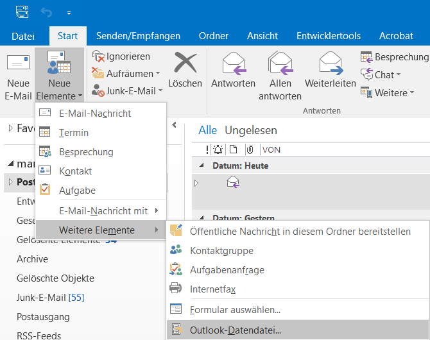430x340 pixels.
Task: Open the Acrobat ribbon tab
Action: click(x=396, y=36)
